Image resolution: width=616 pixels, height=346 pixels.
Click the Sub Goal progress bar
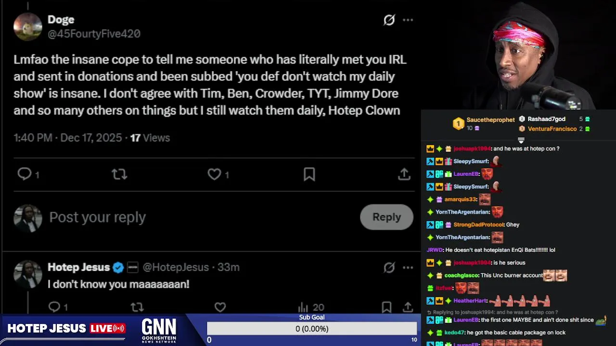click(312, 329)
